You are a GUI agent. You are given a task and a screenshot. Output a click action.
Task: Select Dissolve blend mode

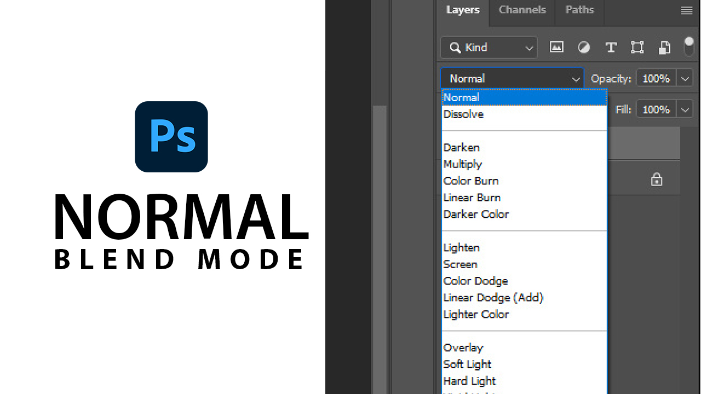[463, 114]
